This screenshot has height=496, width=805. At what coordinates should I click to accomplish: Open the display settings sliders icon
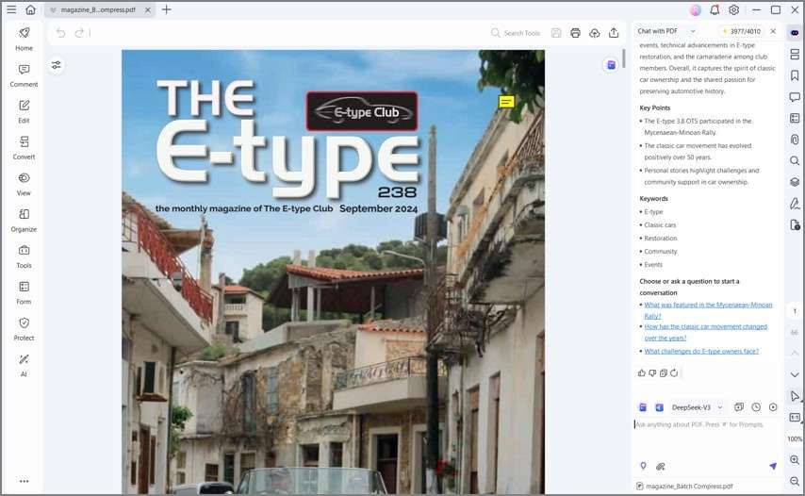click(x=56, y=65)
